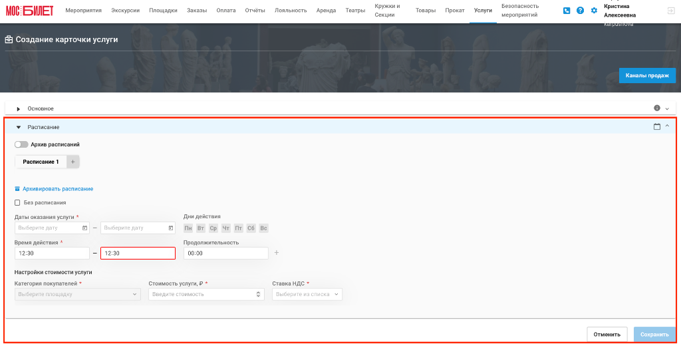Check the Без расписания checkbox
This screenshot has width=681, height=348.
pyautogui.click(x=17, y=202)
